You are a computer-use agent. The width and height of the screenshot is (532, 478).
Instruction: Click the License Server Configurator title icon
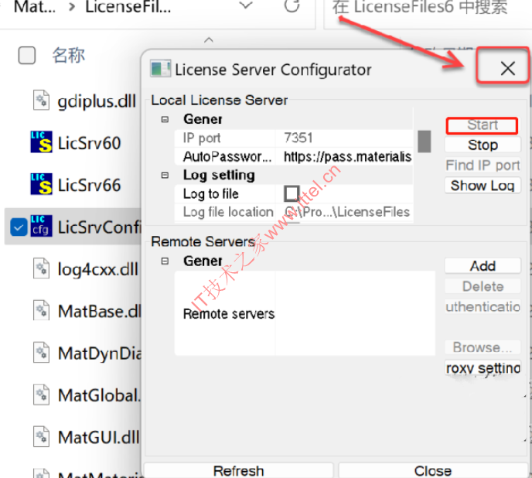pos(160,69)
